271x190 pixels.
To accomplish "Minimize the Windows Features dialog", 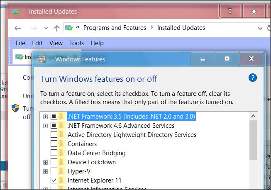I will click(203, 59).
